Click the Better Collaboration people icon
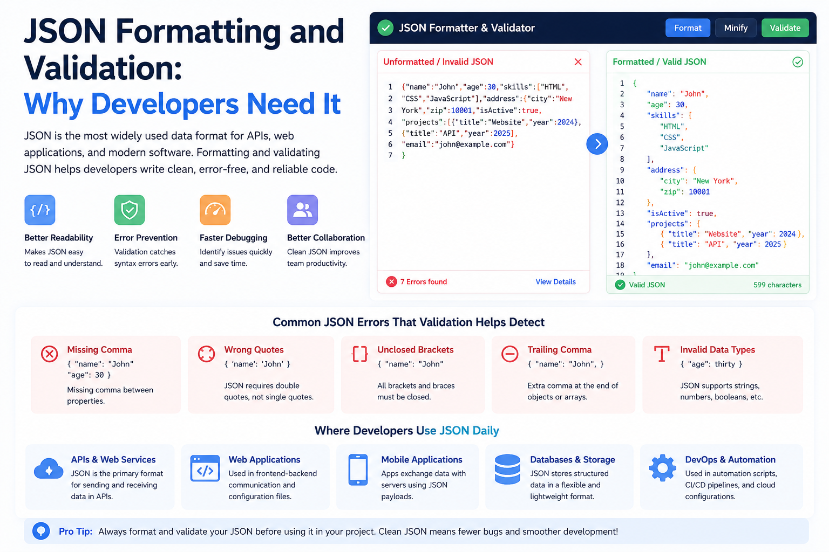The image size is (829, 552). tap(302, 210)
